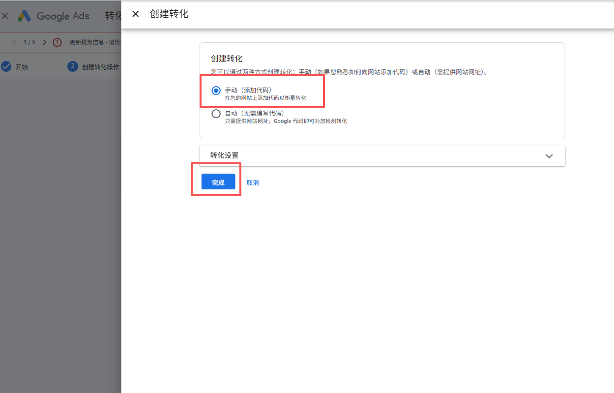Click the blue checkmark beside 开始

coord(6,67)
